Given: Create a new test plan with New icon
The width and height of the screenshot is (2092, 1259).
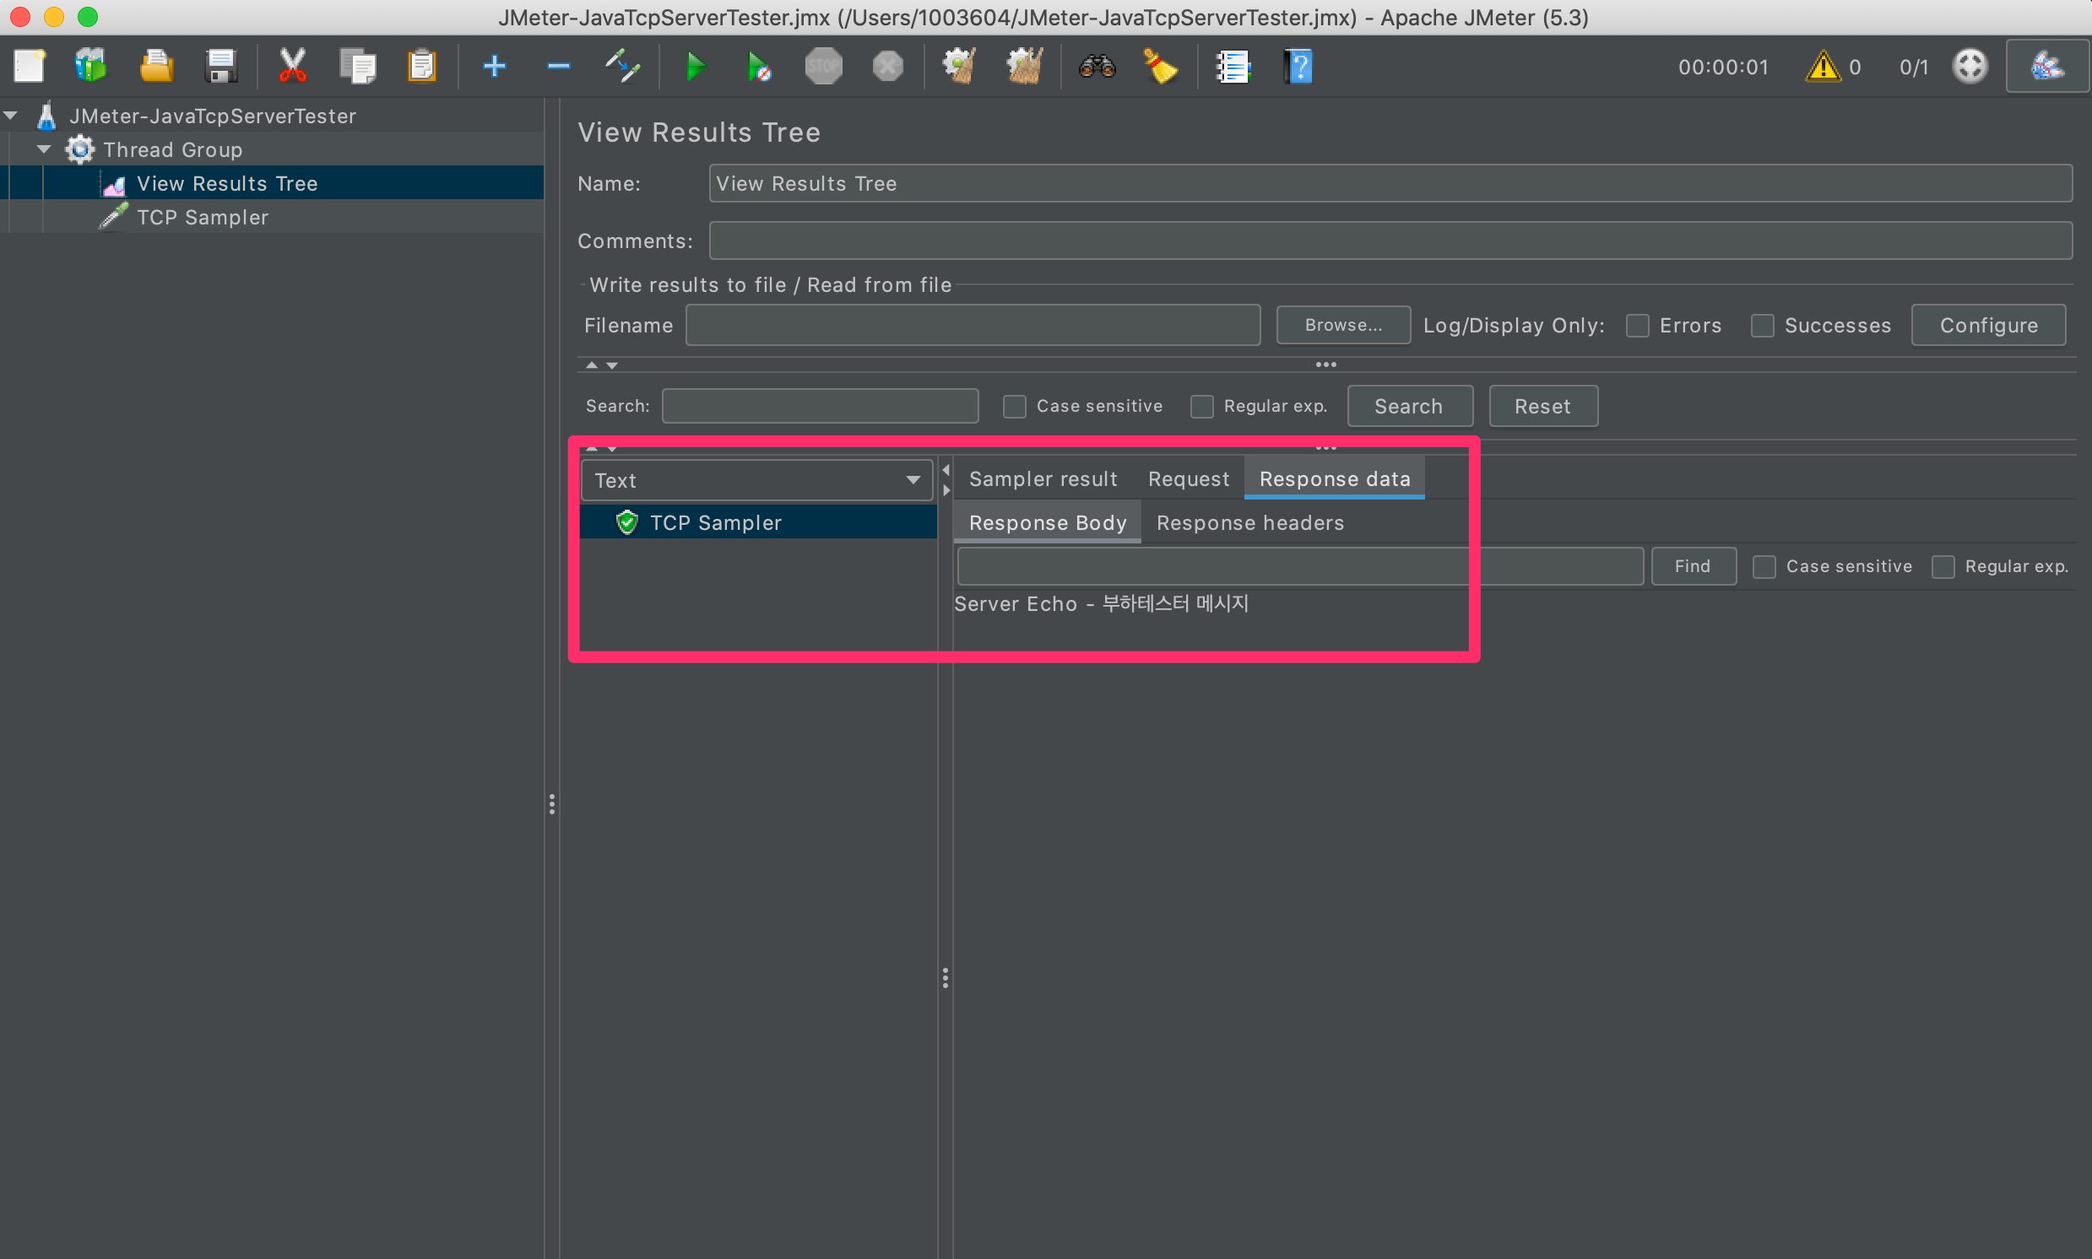Looking at the screenshot, I should click(x=29, y=66).
